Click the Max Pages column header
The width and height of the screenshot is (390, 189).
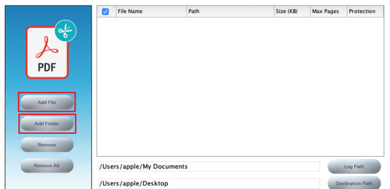pos(329,11)
